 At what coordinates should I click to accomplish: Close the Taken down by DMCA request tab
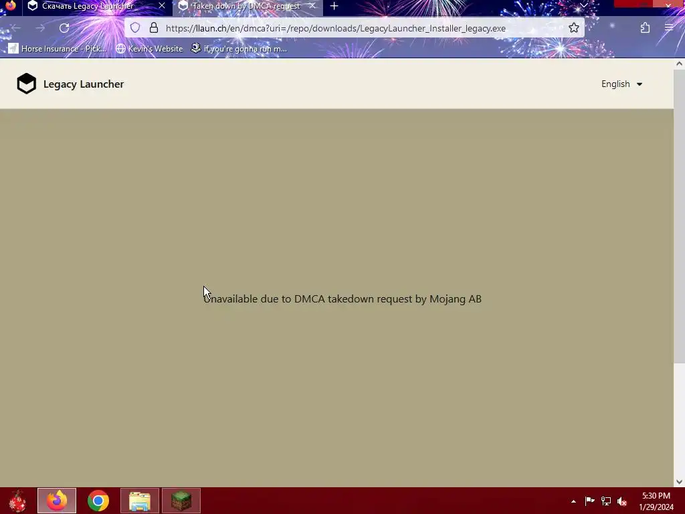tap(312, 5)
